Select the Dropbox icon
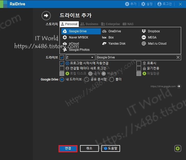186x160 pixels. (144, 31)
